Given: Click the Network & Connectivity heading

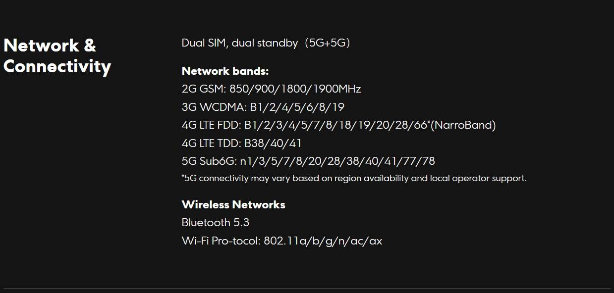Looking at the screenshot, I should (57, 55).
